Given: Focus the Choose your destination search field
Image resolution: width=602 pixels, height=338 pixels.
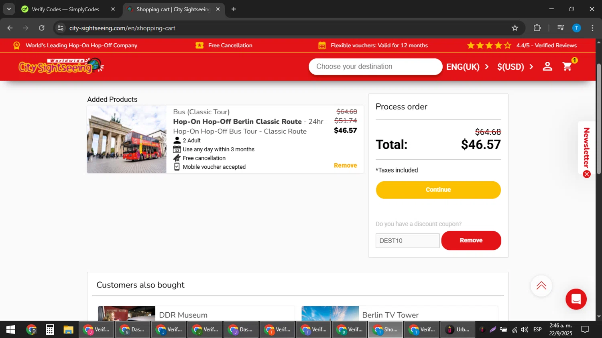Looking at the screenshot, I should 375,67.
